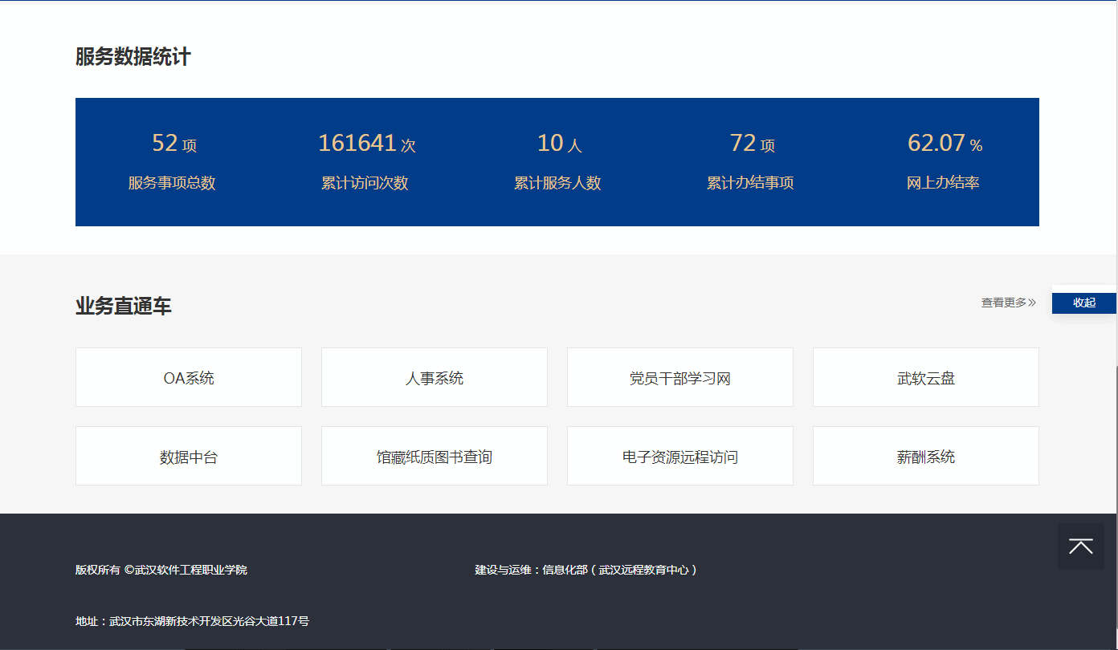Screen dimensions: 1118x650
Task: Click the 业务直通车 section heading
Action: [x=124, y=306]
